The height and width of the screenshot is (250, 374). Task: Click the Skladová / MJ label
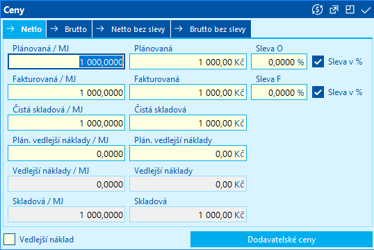point(38,201)
